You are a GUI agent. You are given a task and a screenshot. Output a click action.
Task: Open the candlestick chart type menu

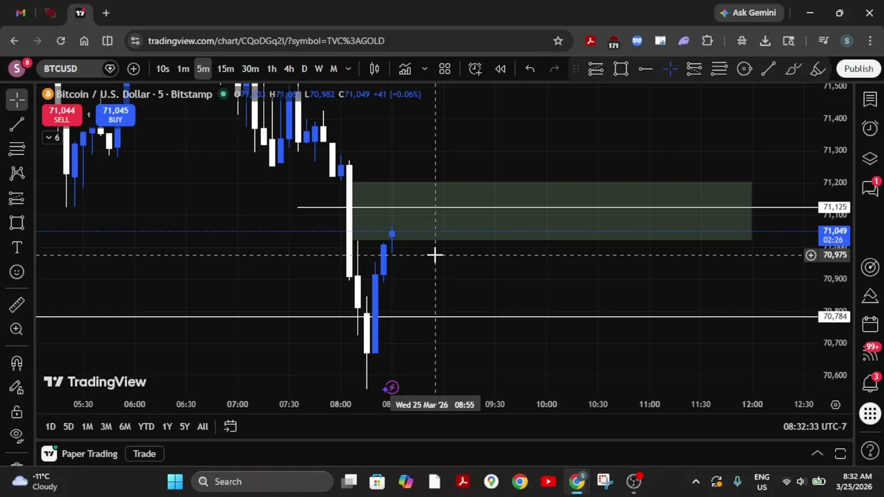[x=374, y=68]
